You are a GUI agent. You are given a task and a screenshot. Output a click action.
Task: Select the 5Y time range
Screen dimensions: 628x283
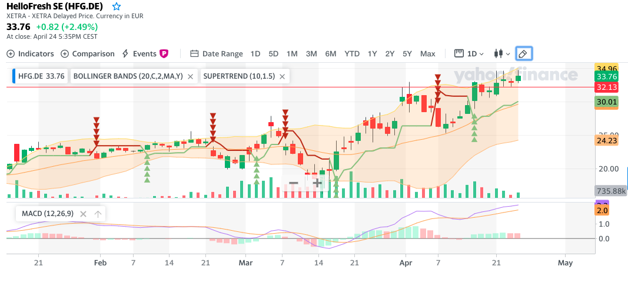(407, 53)
